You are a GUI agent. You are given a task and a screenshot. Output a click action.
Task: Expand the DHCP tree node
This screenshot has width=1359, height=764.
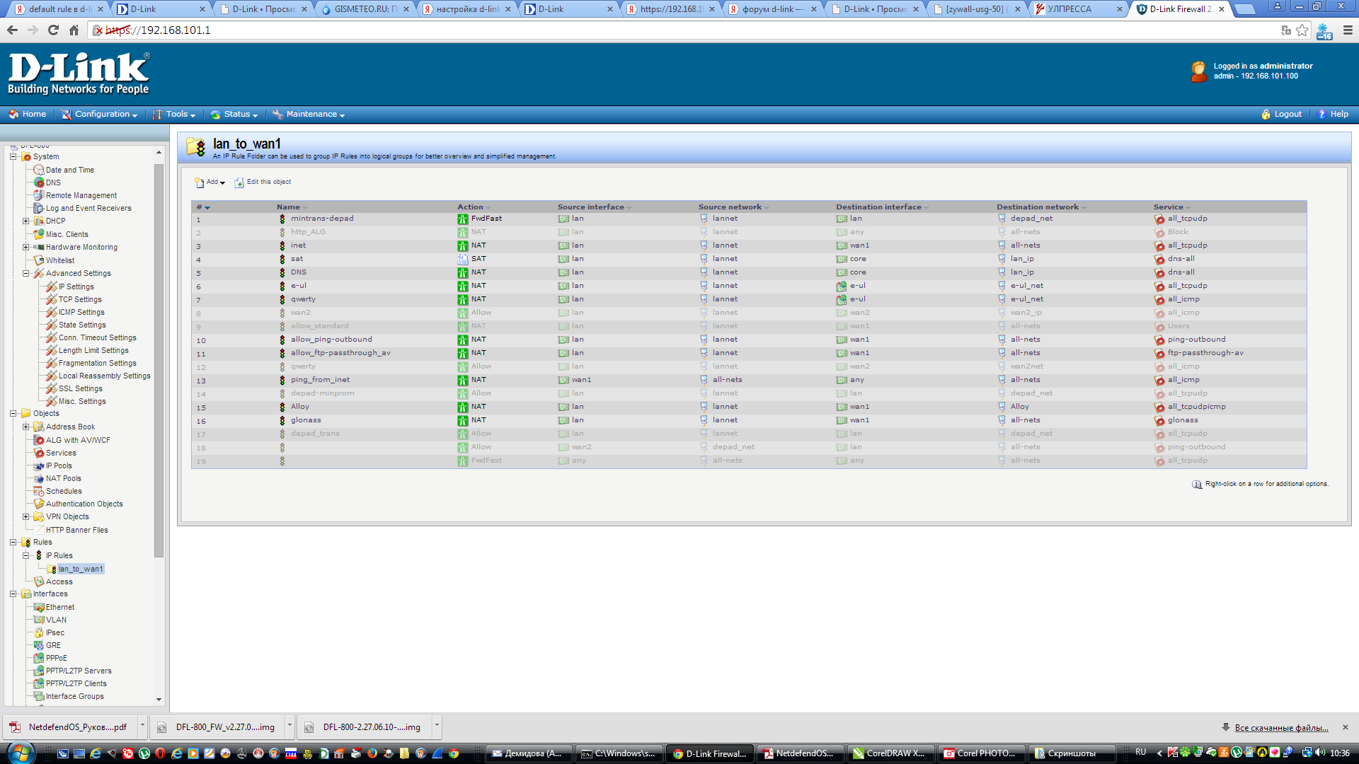(26, 221)
